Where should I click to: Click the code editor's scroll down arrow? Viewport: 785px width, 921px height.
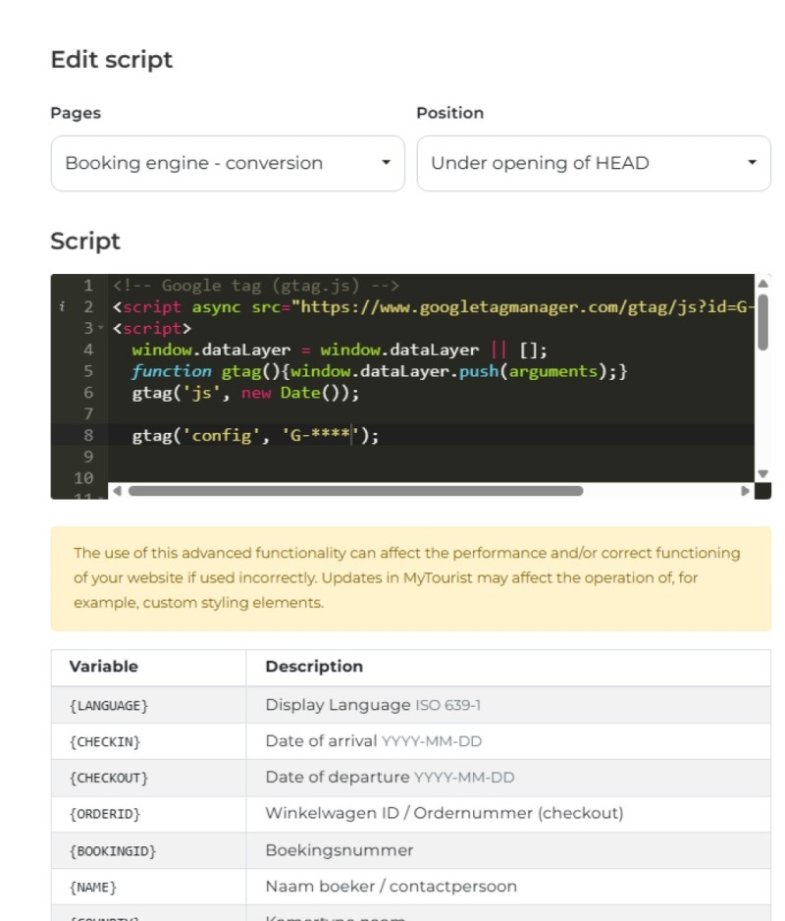pyautogui.click(x=762, y=474)
